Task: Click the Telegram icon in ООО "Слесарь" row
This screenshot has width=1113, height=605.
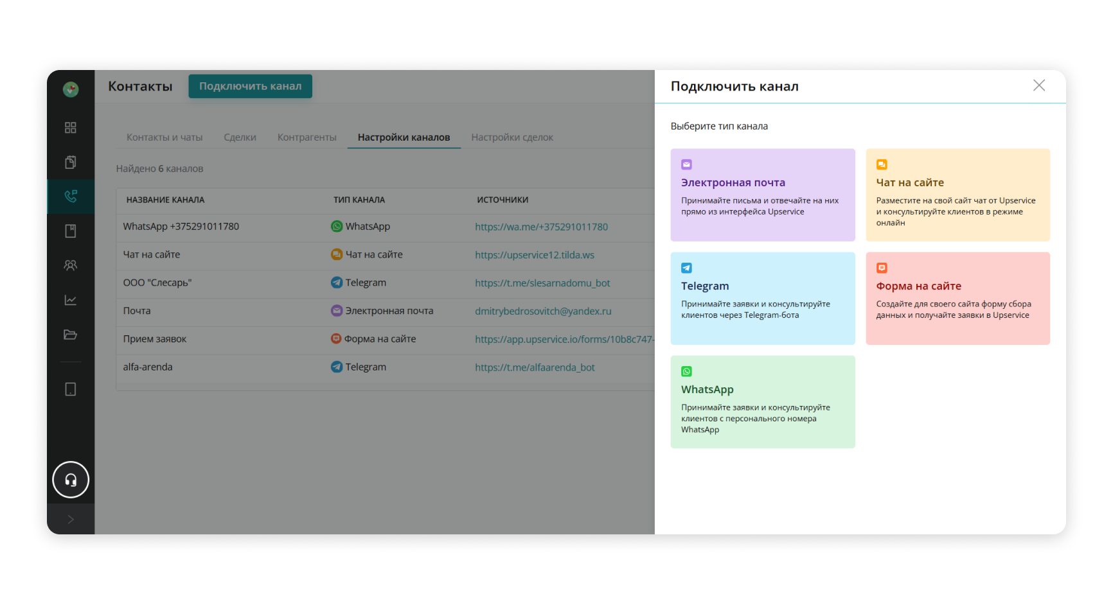Action: click(x=337, y=282)
